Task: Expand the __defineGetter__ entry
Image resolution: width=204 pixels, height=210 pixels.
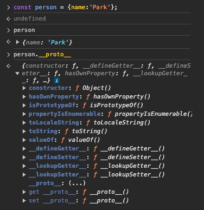Action: point(24,149)
